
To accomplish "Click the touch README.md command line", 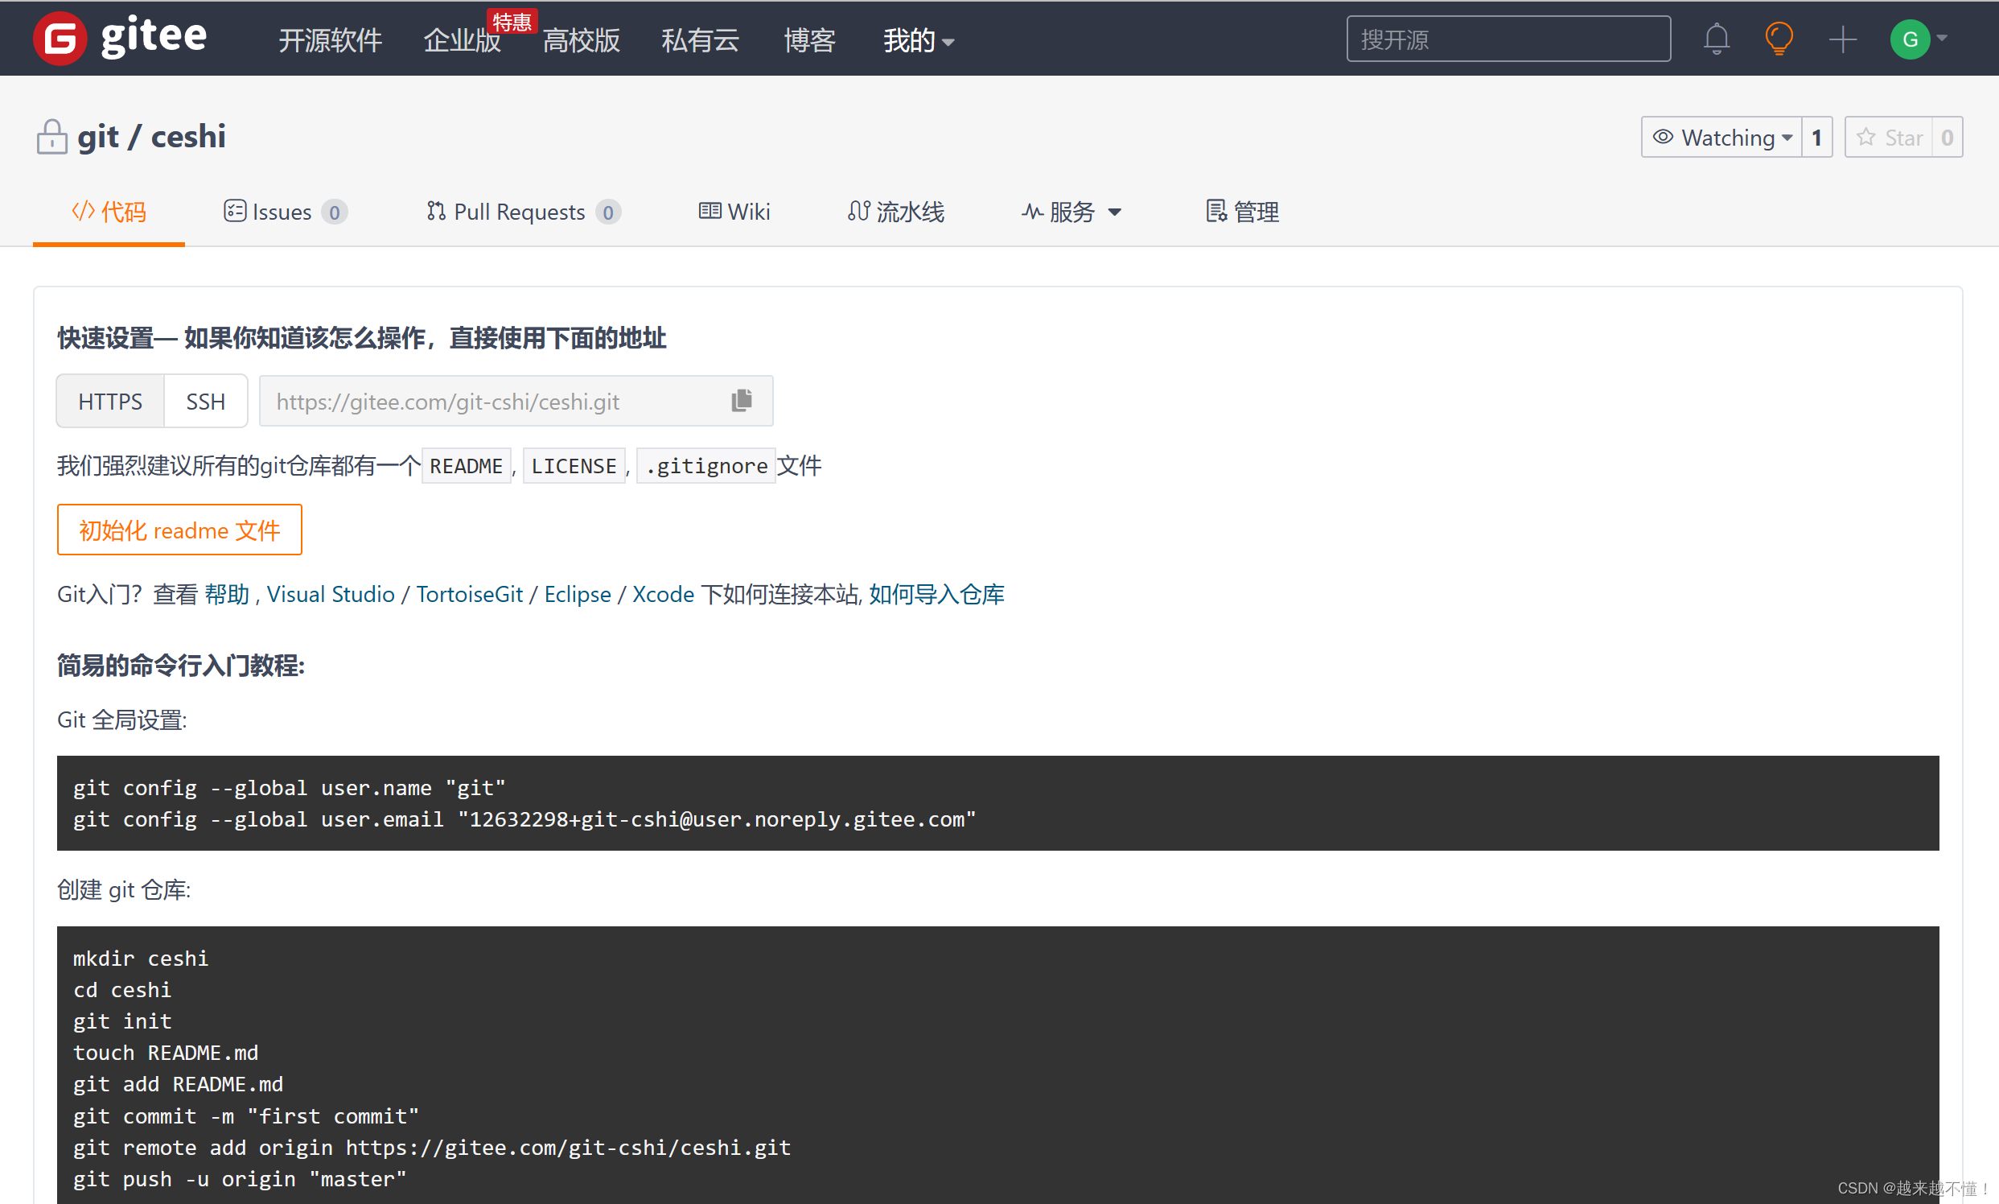I will [x=166, y=1052].
